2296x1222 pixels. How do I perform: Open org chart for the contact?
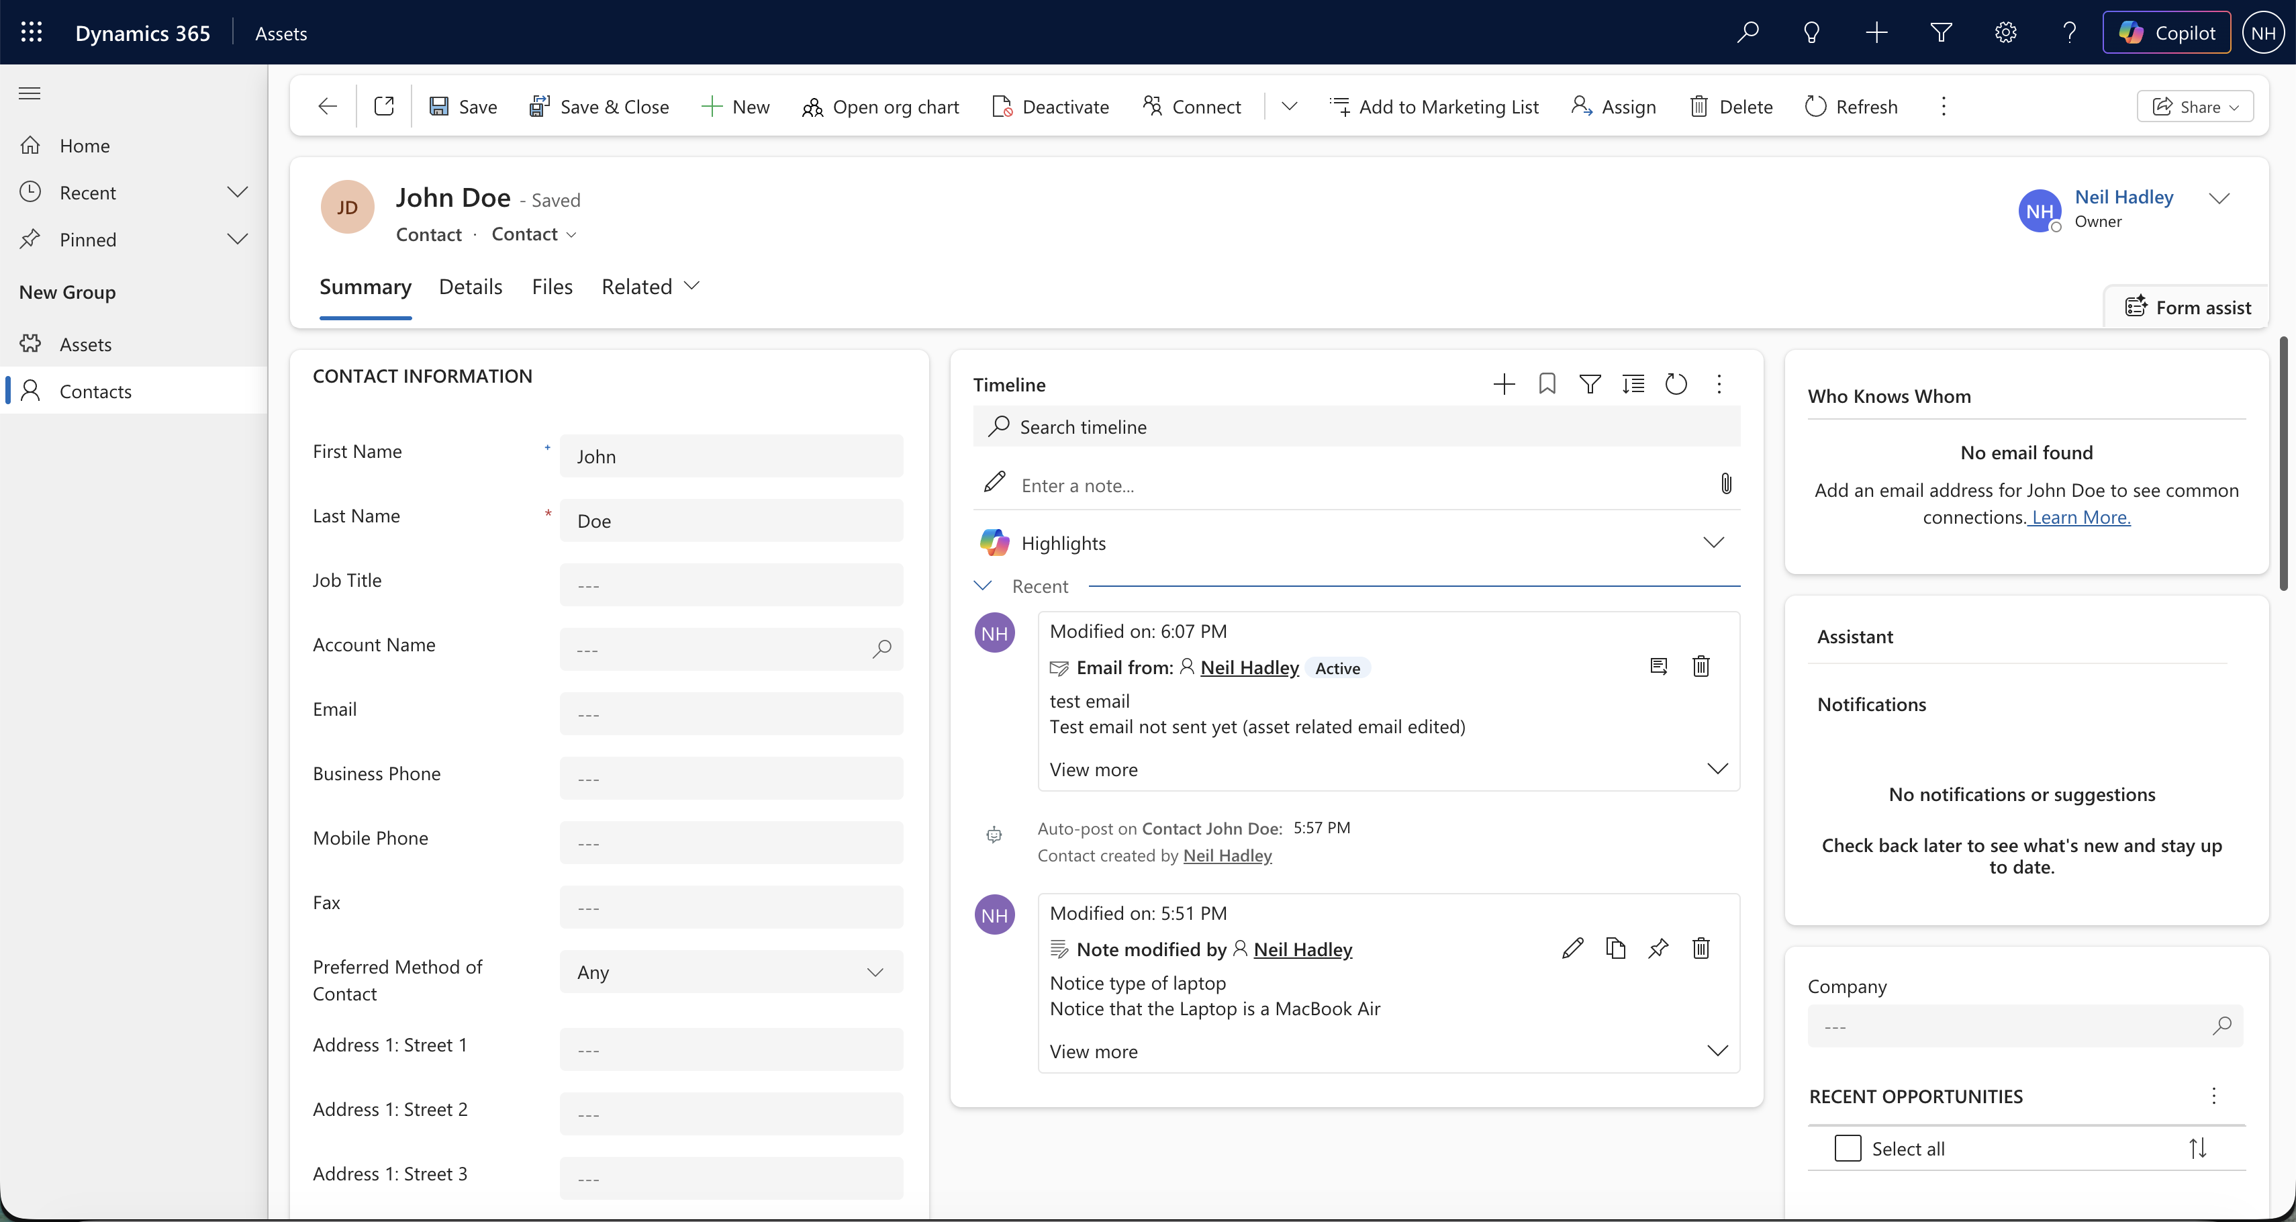(881, 107)
